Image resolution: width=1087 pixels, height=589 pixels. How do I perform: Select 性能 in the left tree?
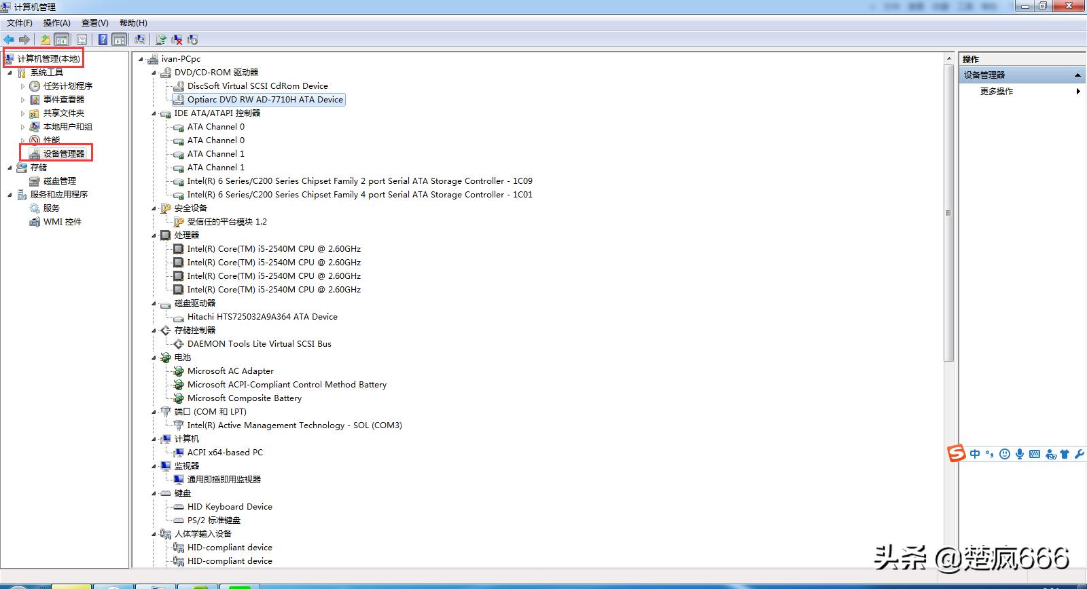pyautogui.click(x=52, y=140)
